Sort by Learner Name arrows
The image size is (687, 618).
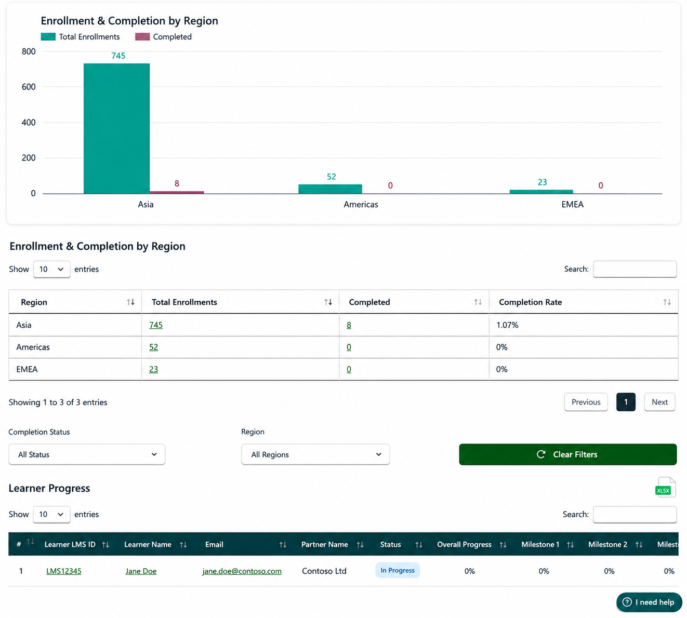(x=183, y=545)
